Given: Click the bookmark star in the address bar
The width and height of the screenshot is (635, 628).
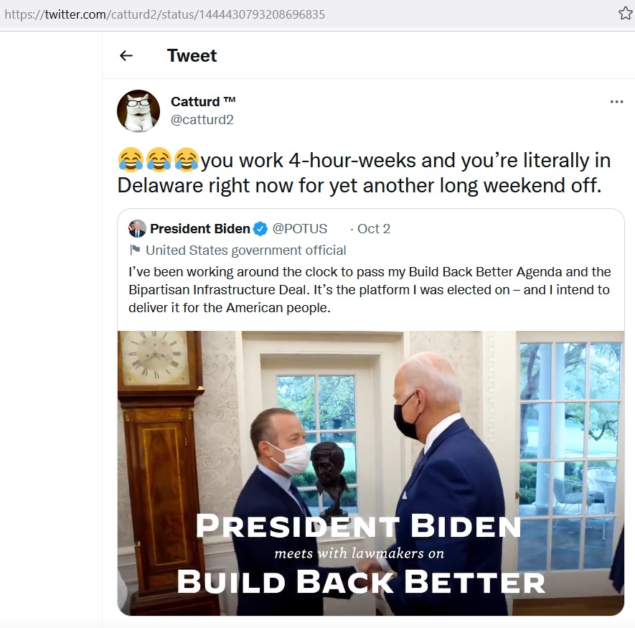Looking at the screenshot, I should pos(625,14).
